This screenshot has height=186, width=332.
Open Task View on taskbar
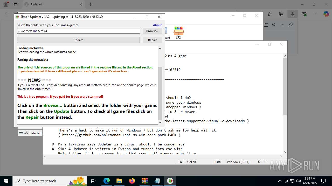pos(94,181)
